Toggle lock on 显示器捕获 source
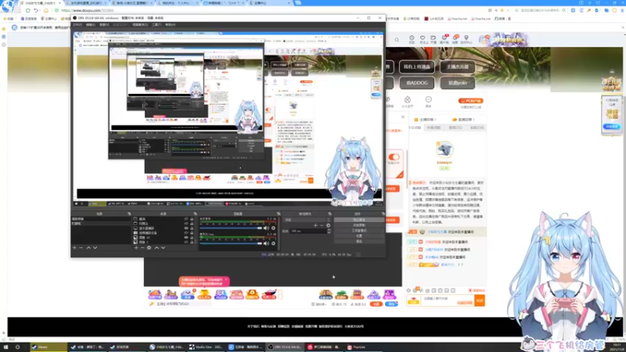Screen dimensions: 626x352 tap(192, 228)
